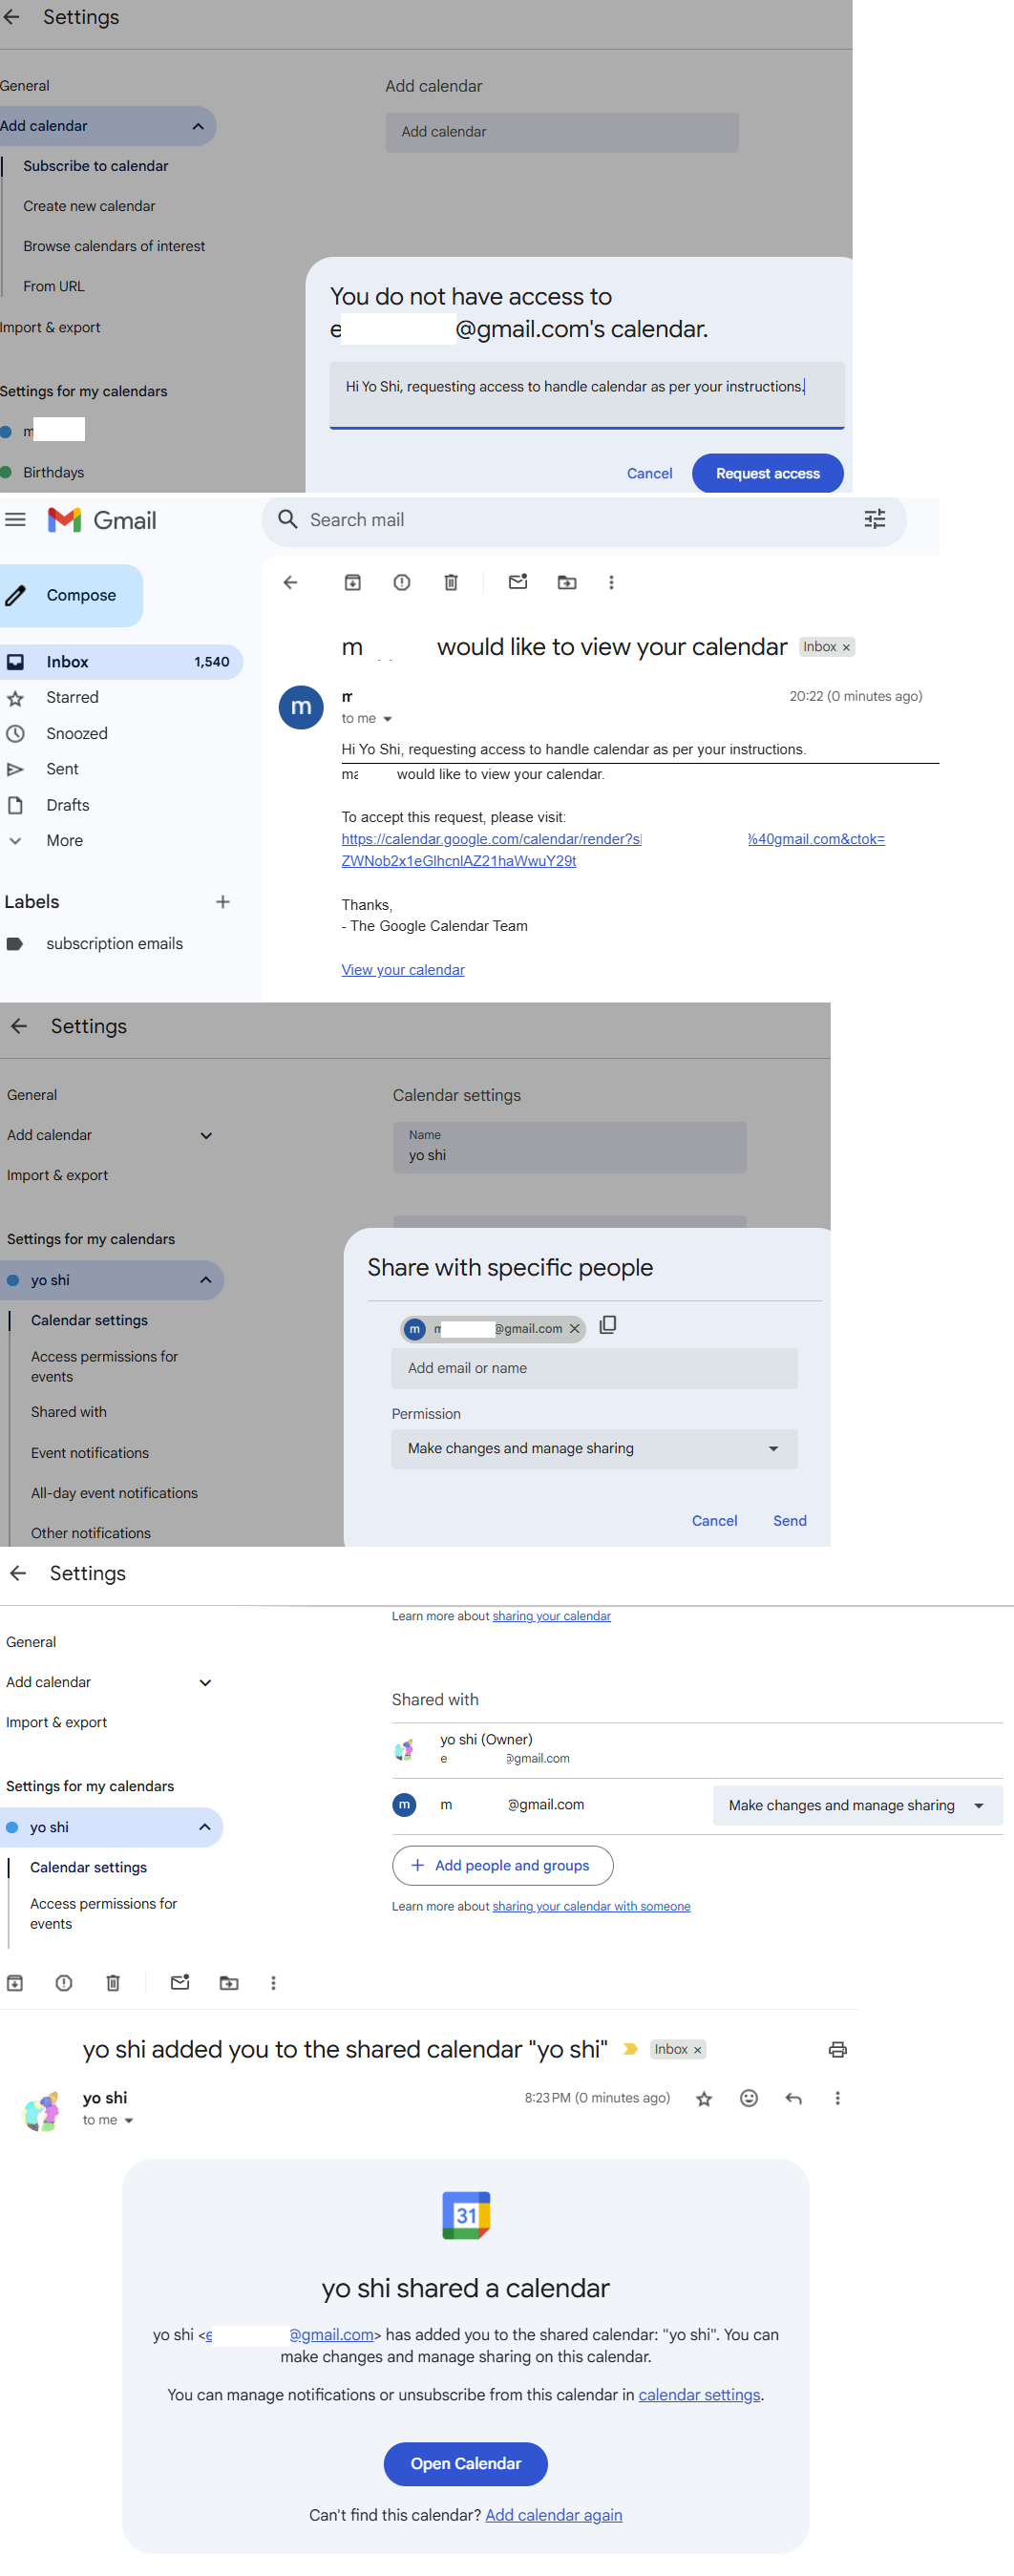Go to All-day event notifications

[114, 1492]
